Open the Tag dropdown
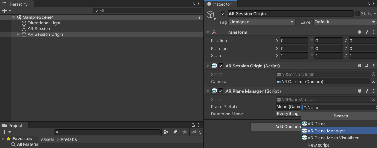The image size is (377, 148). (x=262, y=22)
